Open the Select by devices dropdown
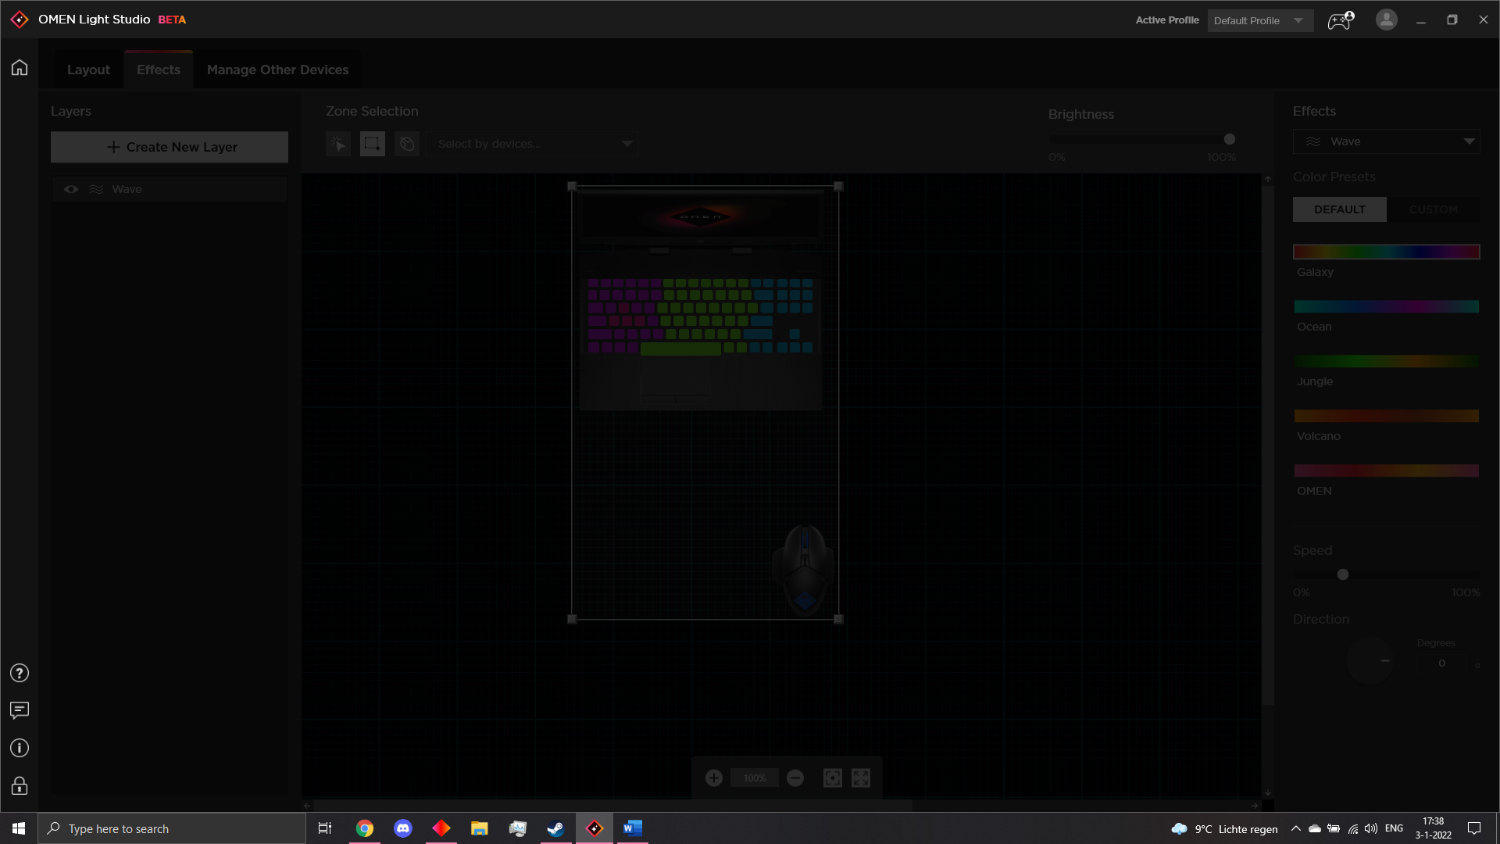This screenshot has width=1500, height=844. 532,143
